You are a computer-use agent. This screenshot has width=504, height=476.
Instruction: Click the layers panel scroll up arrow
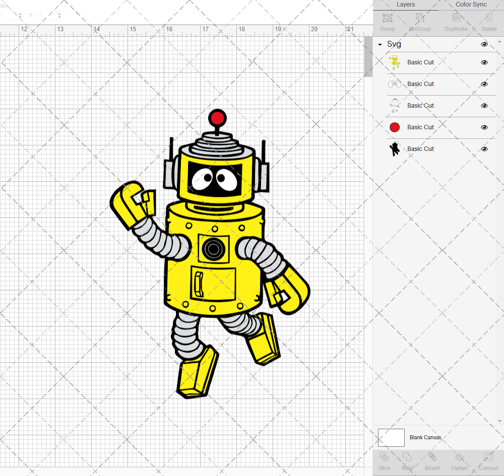pos(499,42)
